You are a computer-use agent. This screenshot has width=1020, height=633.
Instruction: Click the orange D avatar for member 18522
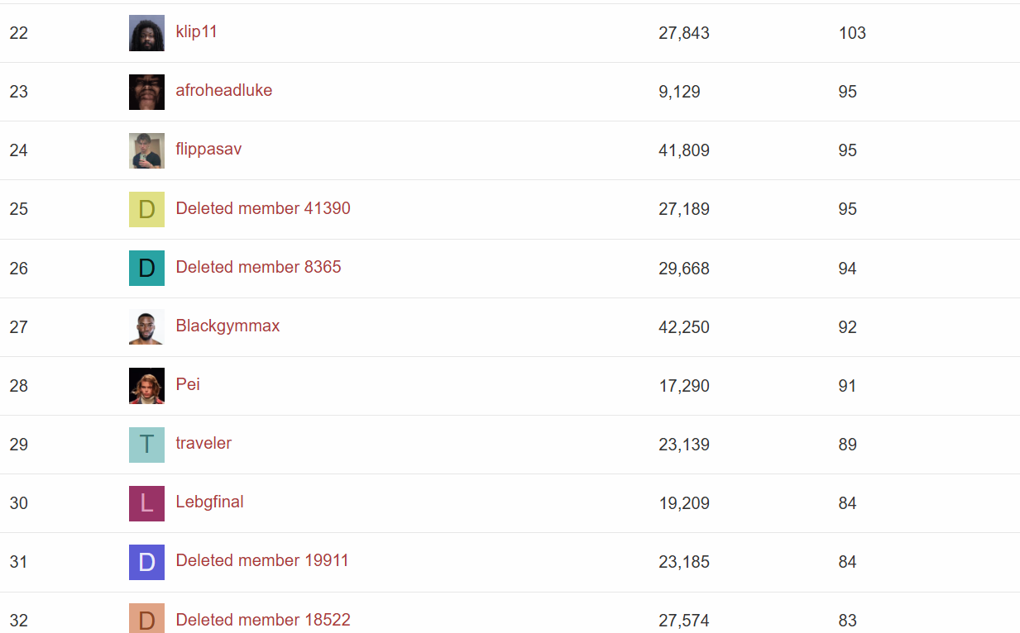(x=146, y=618)
